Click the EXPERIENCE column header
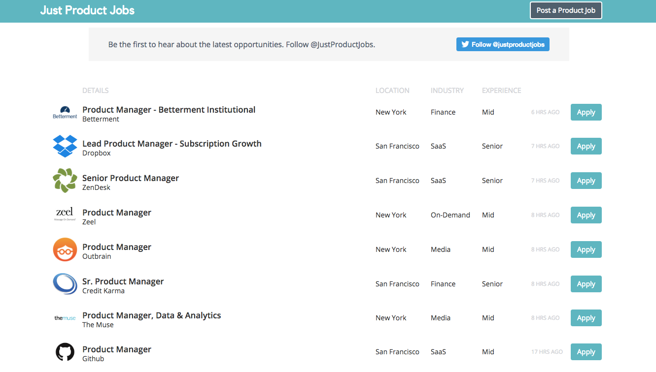The image size is (656, 372). [501, 91]
